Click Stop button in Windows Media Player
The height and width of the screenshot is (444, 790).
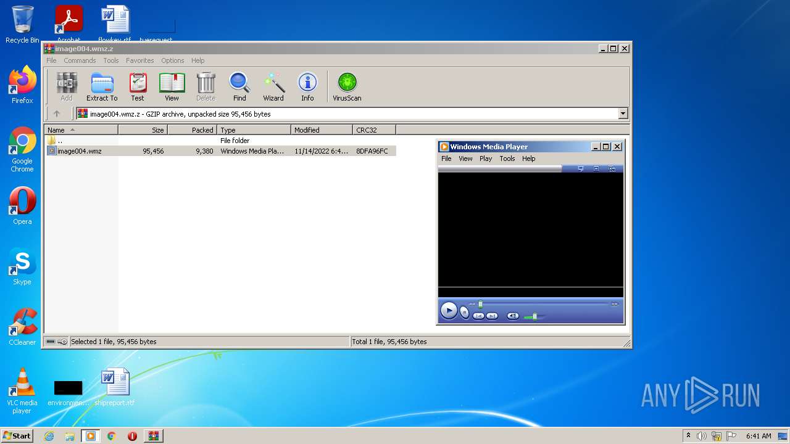point(465,313)
